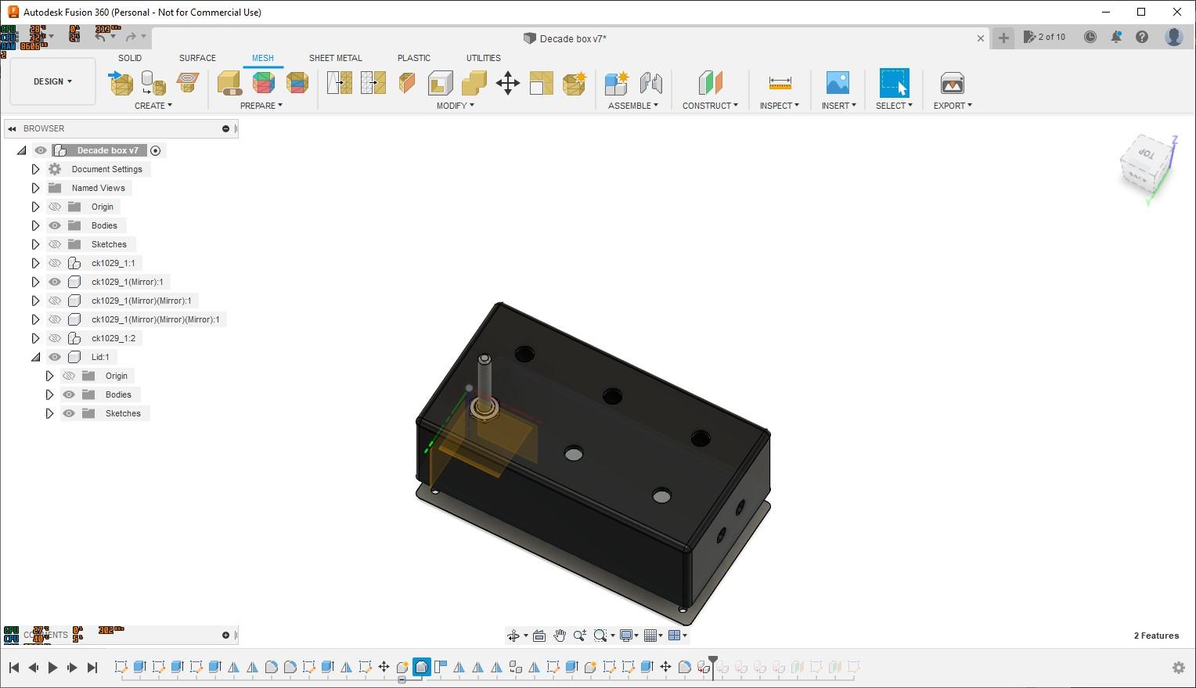Open the INSPECT dropdown menu
The width and height of the screenshot is (1196, 688).
point(780,106)
